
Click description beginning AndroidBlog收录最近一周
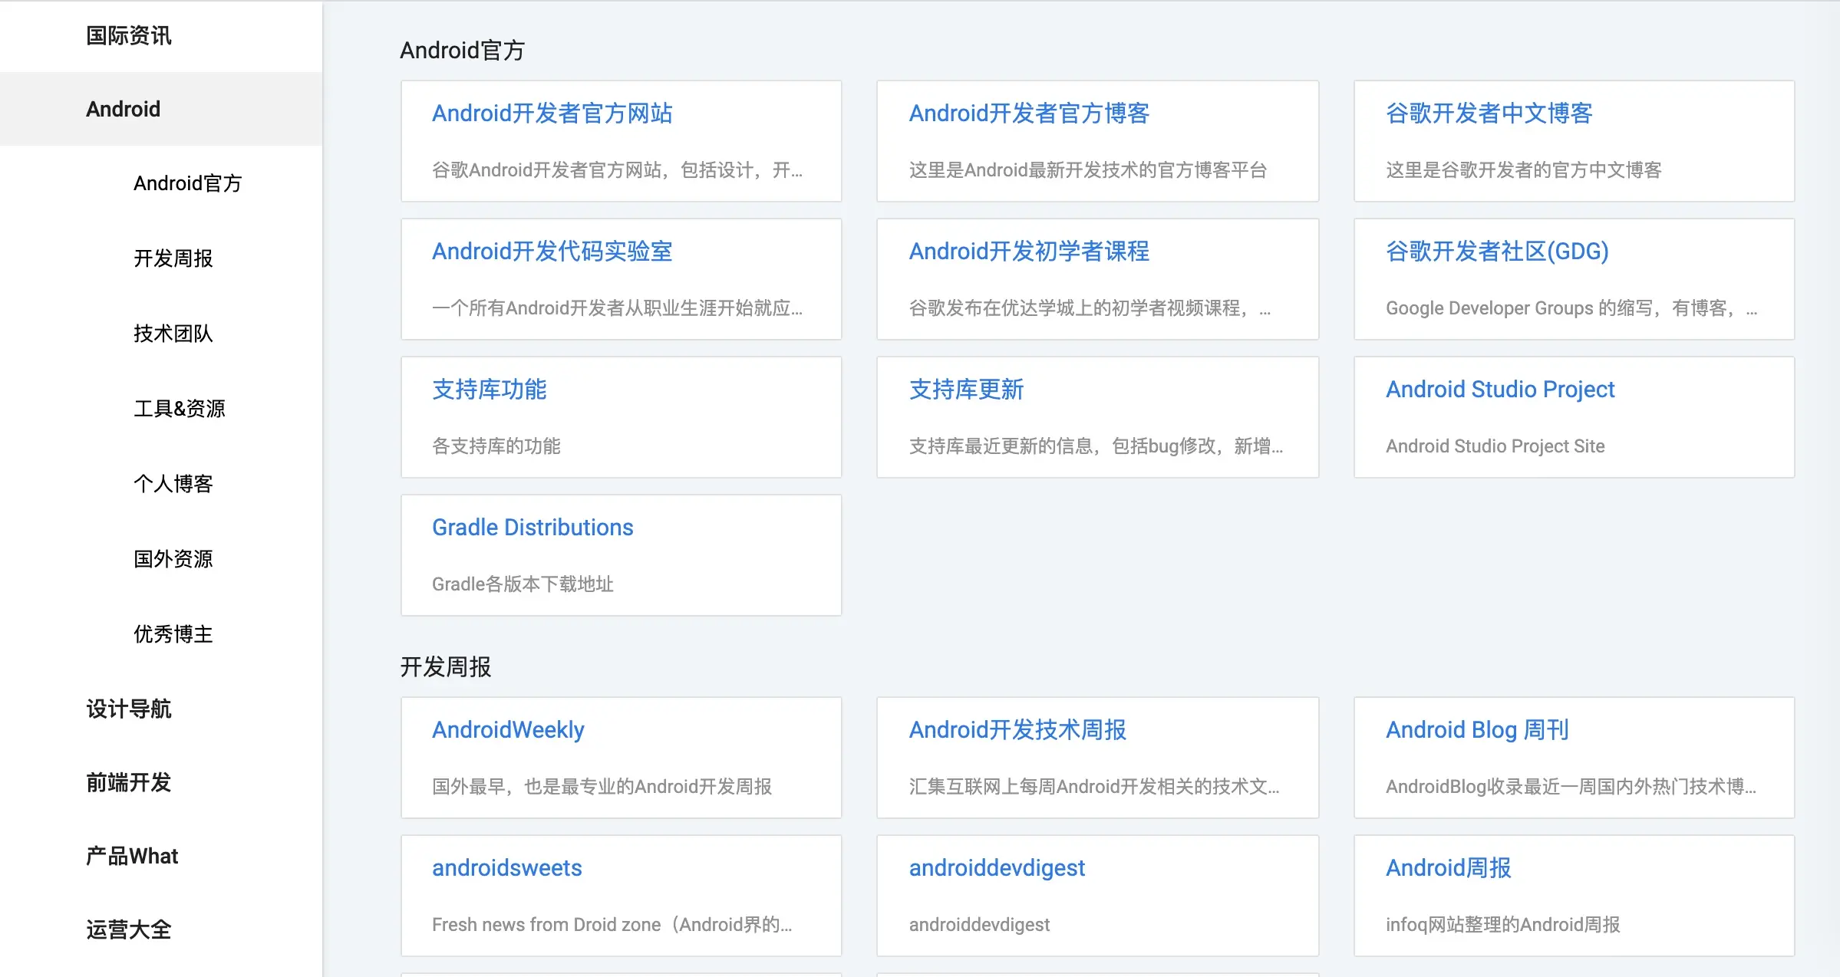pos(1571,787)
